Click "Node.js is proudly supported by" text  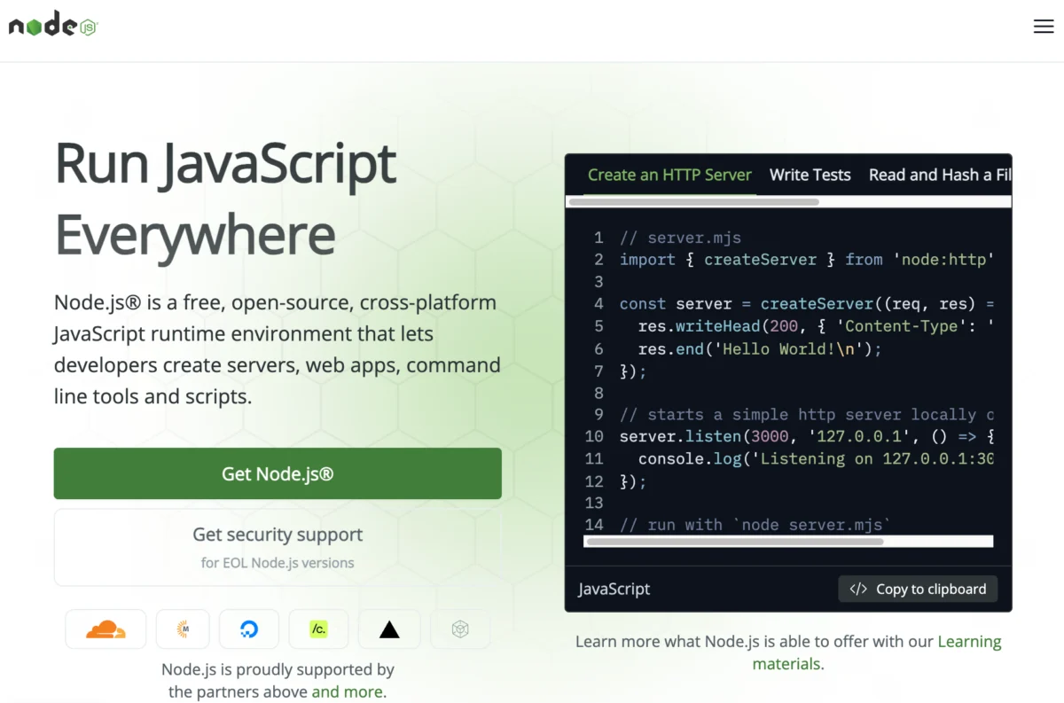coord(278,669)
